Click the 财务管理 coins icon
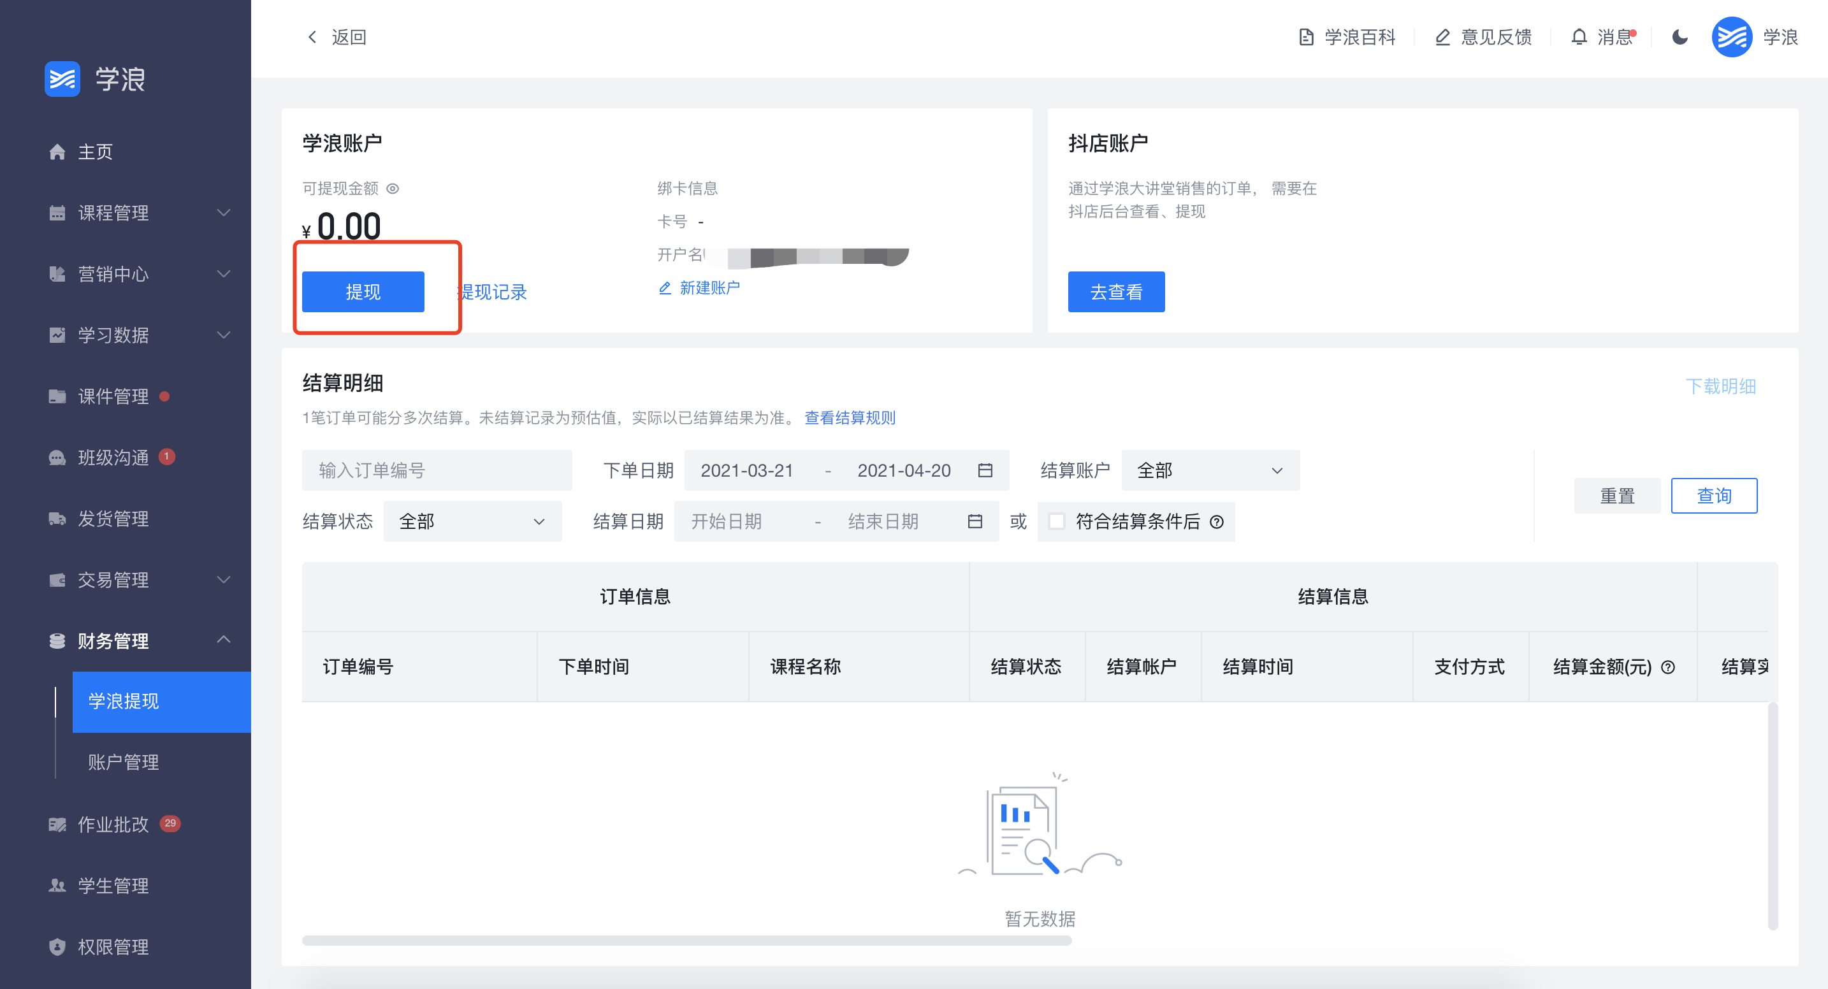1828x989 pixels. tap(57, 640)
